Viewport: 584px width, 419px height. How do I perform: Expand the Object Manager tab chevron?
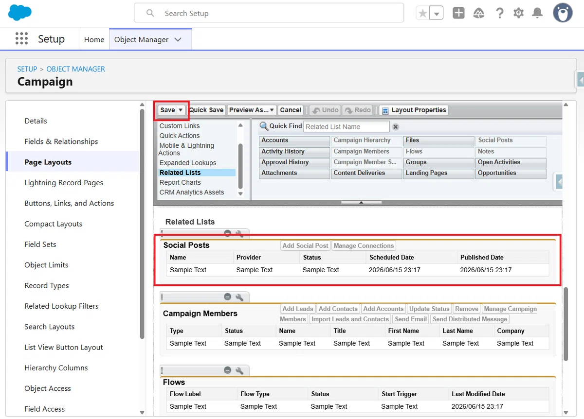(x=178, y=39)
